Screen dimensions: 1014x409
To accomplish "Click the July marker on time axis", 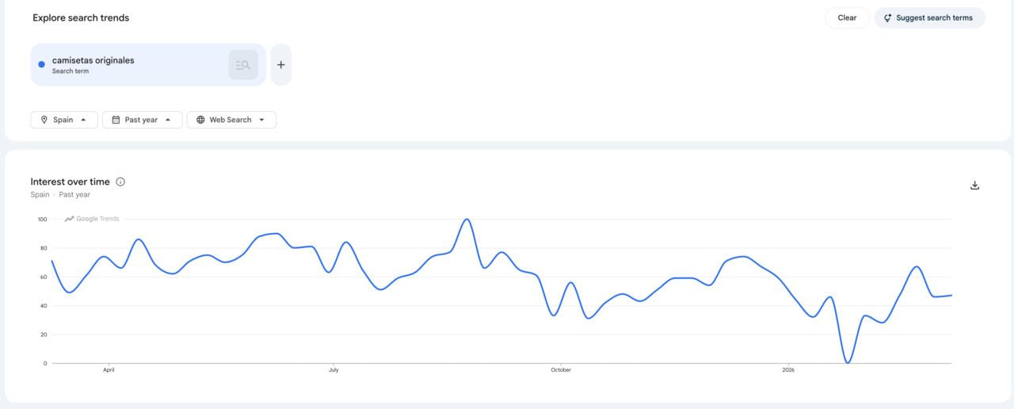I will click(x=334, y=370).
